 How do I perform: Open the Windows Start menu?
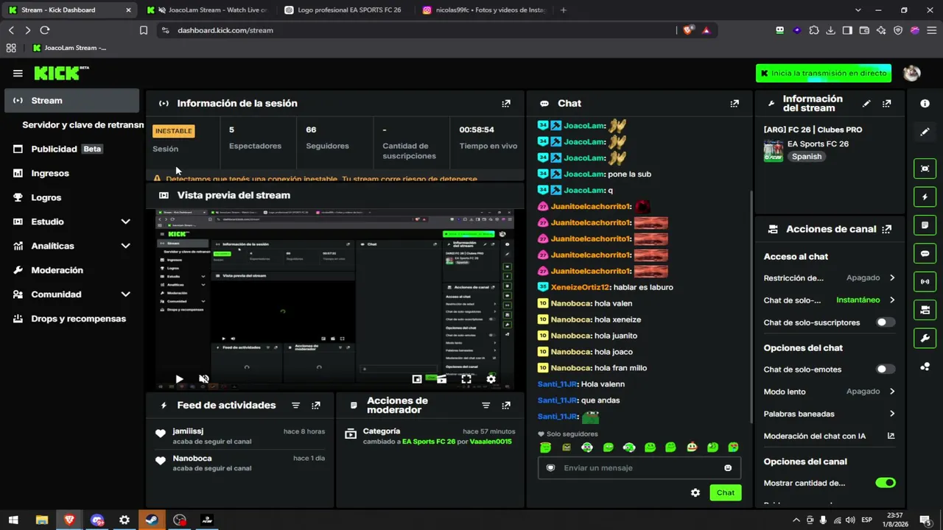[x=13, y=520]
